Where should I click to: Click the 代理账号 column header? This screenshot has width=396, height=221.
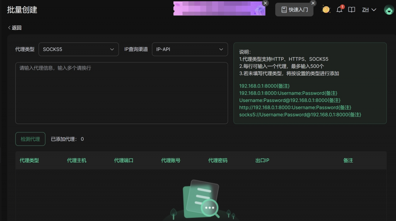click(x=171, y=160)
